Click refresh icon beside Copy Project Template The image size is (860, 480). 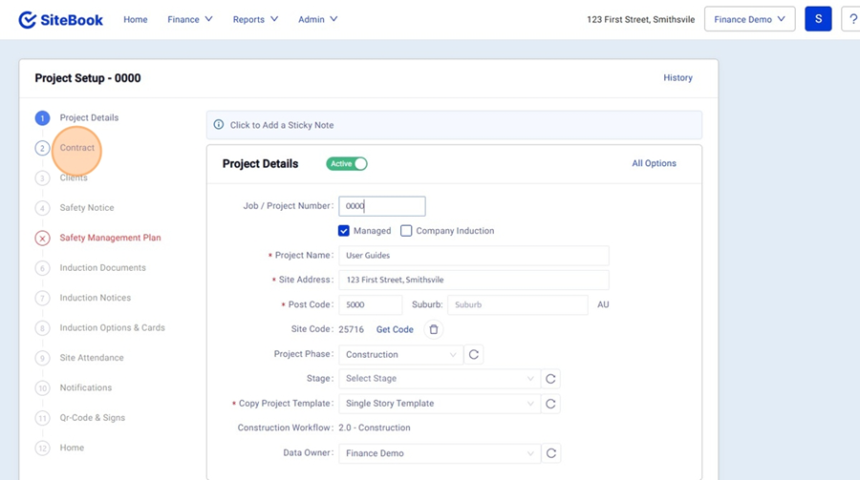[550, 404]
